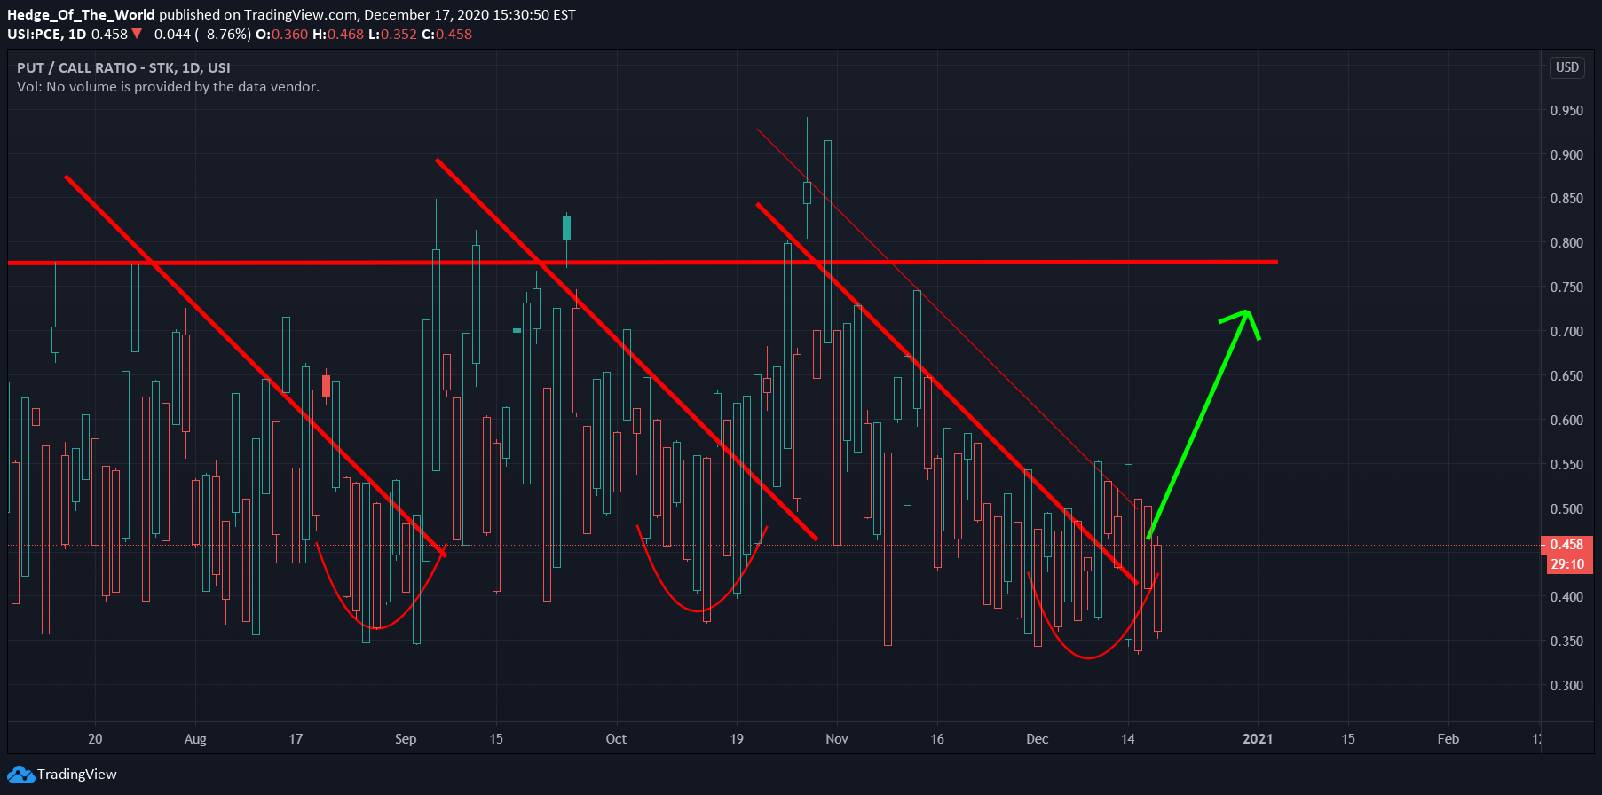Click the Sep date label on time axis
This screenshot has height=795, width=1602.
(x=406, y=739)
